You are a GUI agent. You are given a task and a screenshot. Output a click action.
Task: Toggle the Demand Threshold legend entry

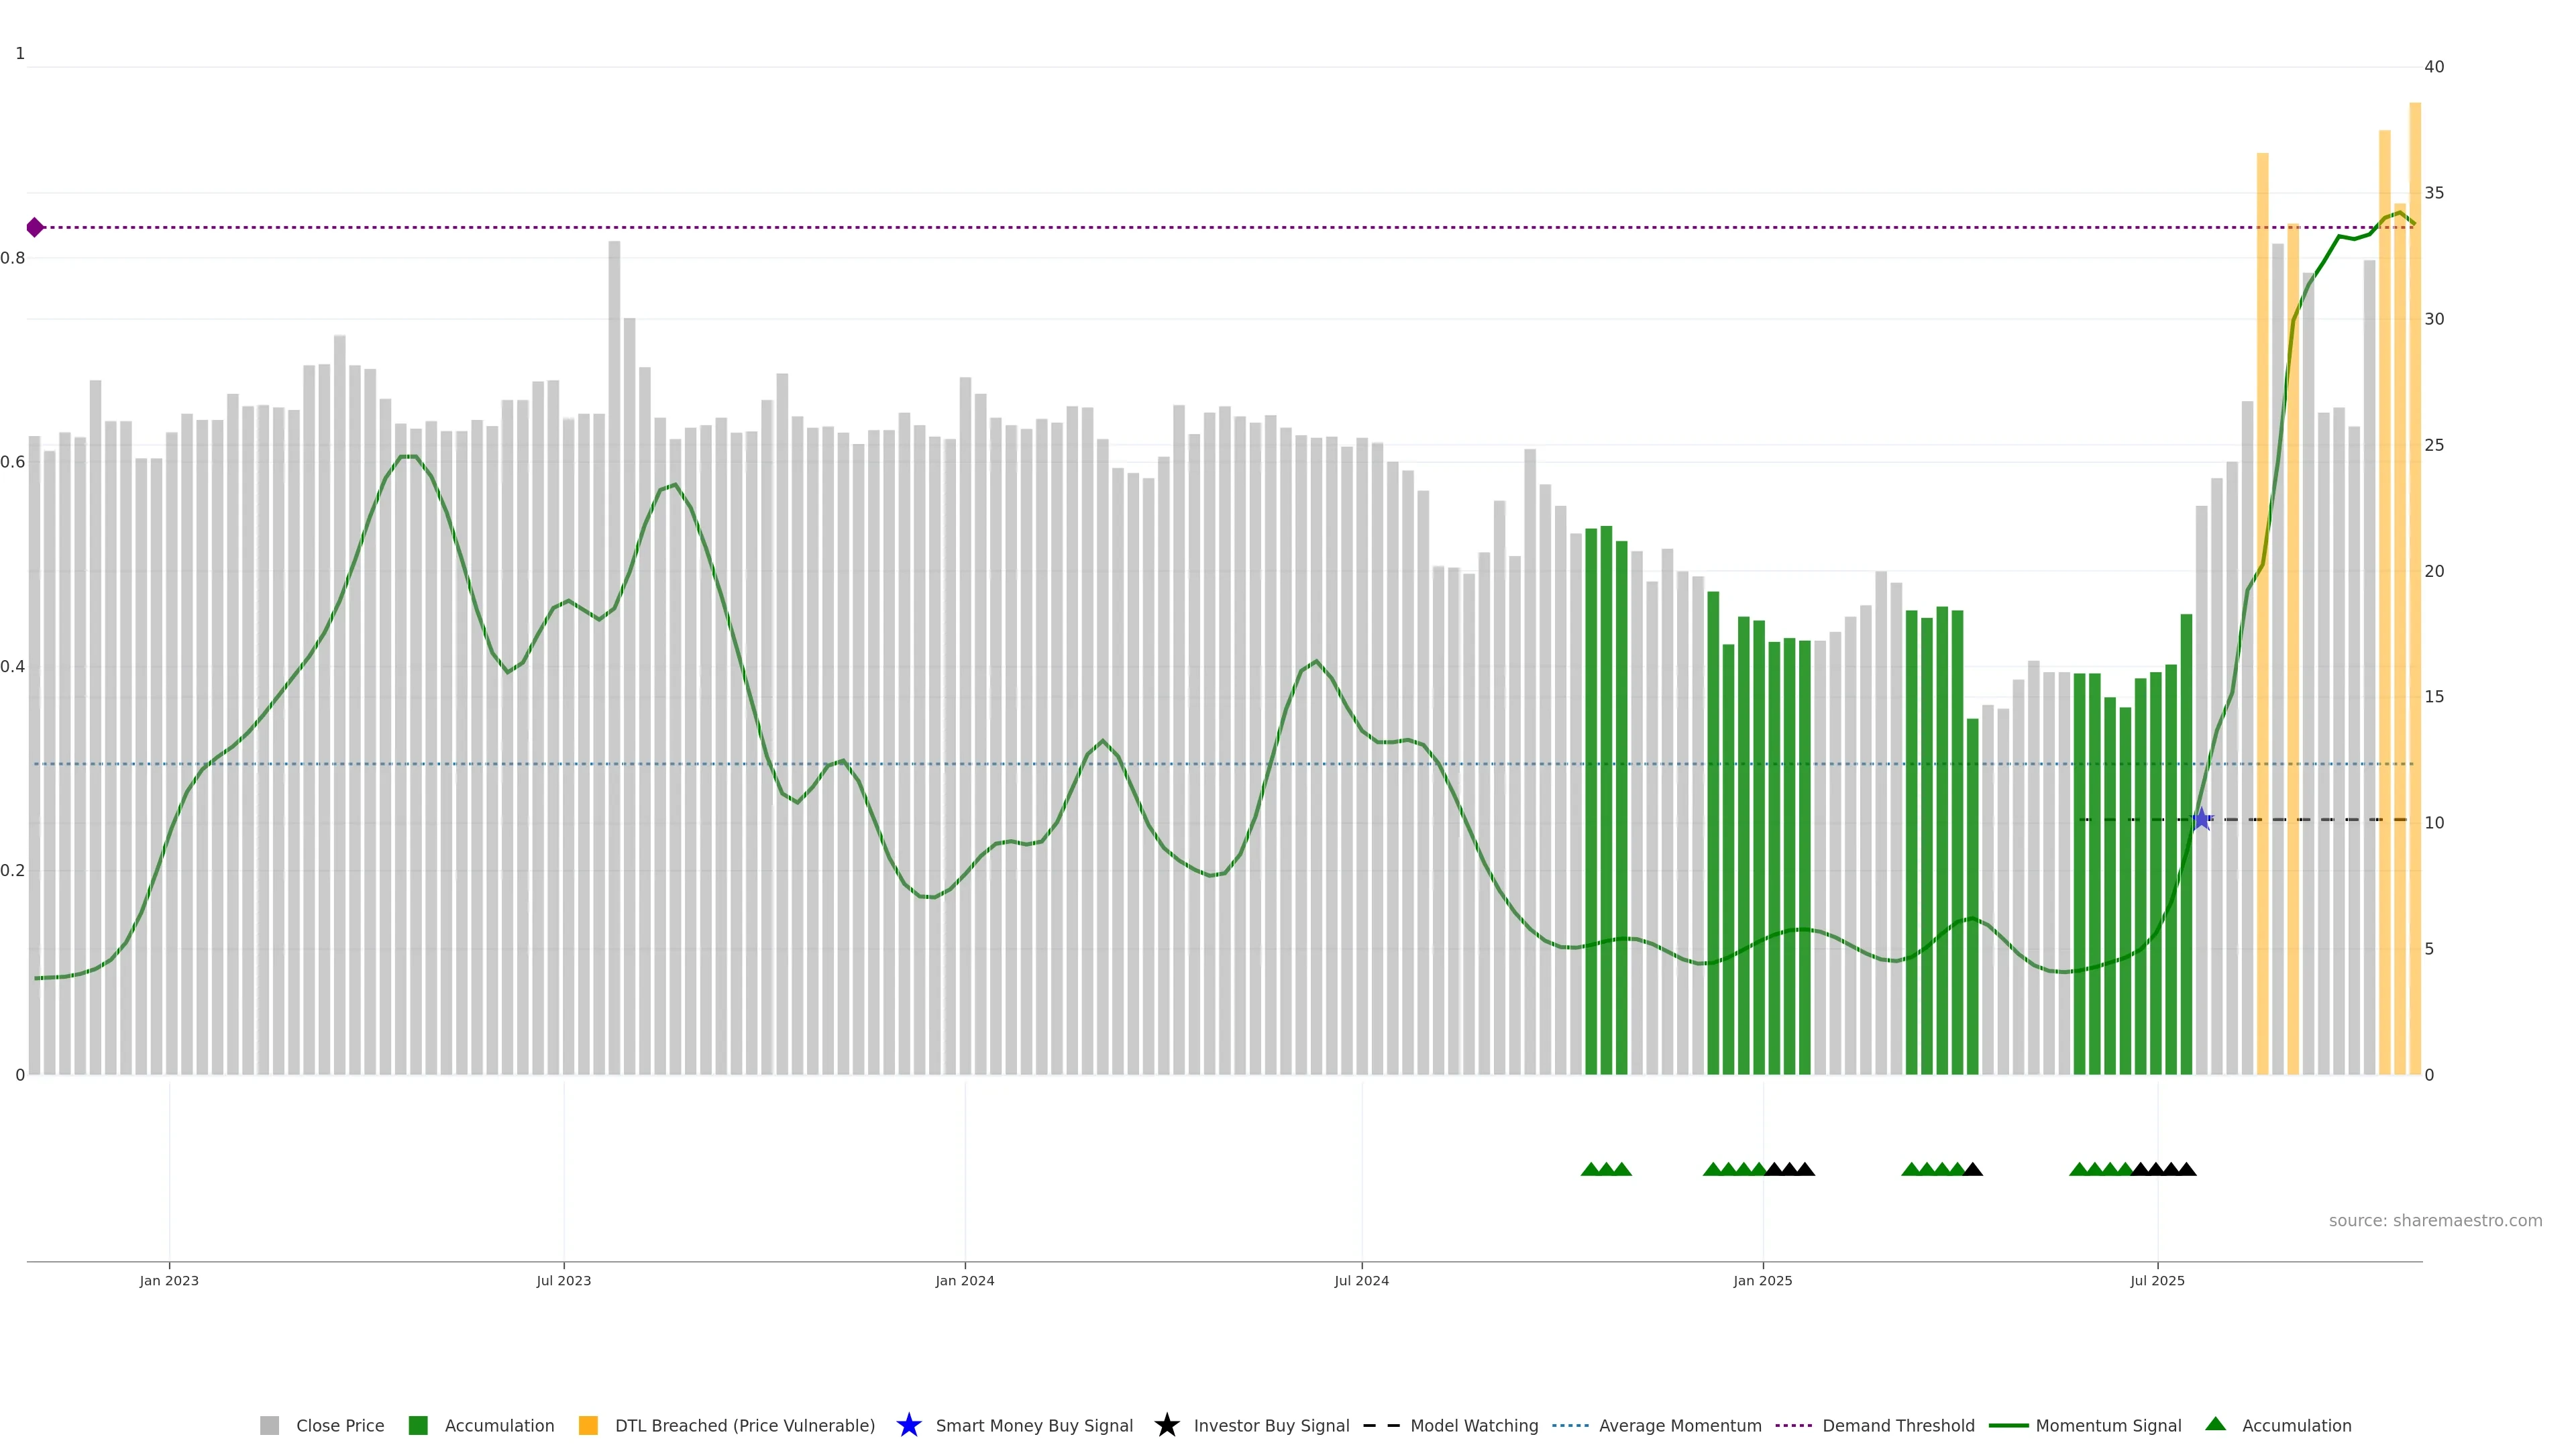point(1898,1425)
